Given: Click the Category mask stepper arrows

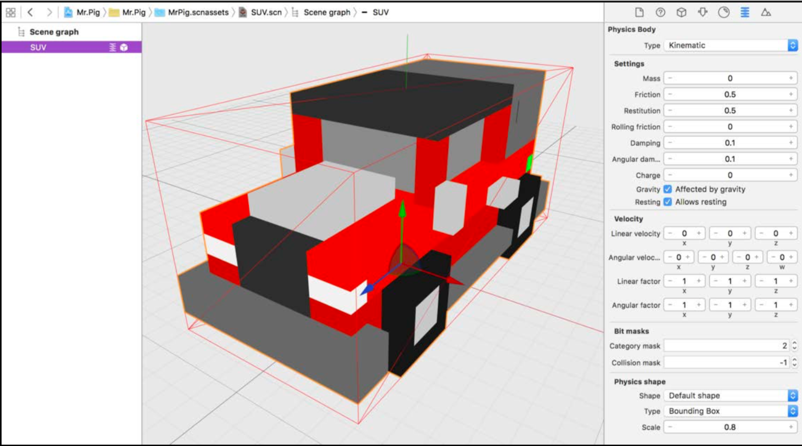Looking at the screenshot, I should 794,346.
